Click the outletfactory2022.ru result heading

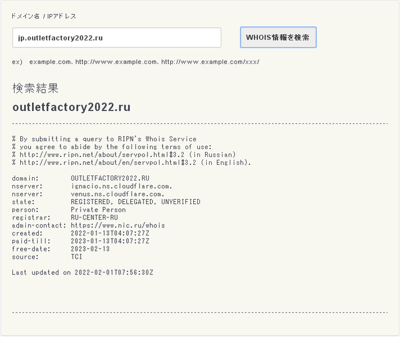click(x=72, y=107)
